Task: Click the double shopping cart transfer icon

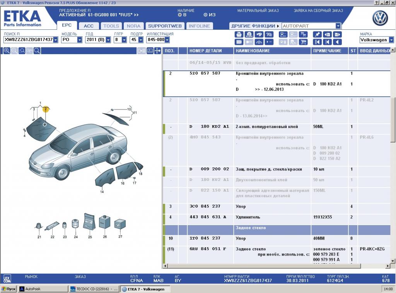Action: [x=303, y=34]
